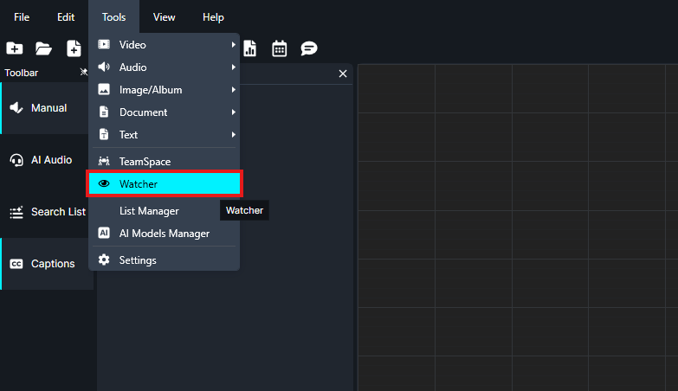Close the side panel with X
Screen dimensions: 678x391
click(x=343, y=74)
